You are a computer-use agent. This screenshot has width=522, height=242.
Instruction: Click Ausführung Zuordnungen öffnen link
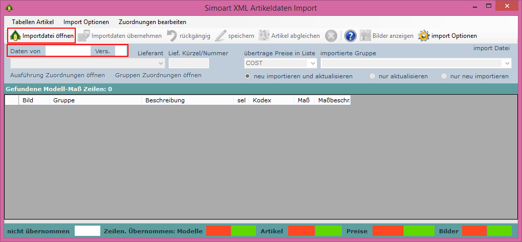pyautogui.click(x=58, y=75)
